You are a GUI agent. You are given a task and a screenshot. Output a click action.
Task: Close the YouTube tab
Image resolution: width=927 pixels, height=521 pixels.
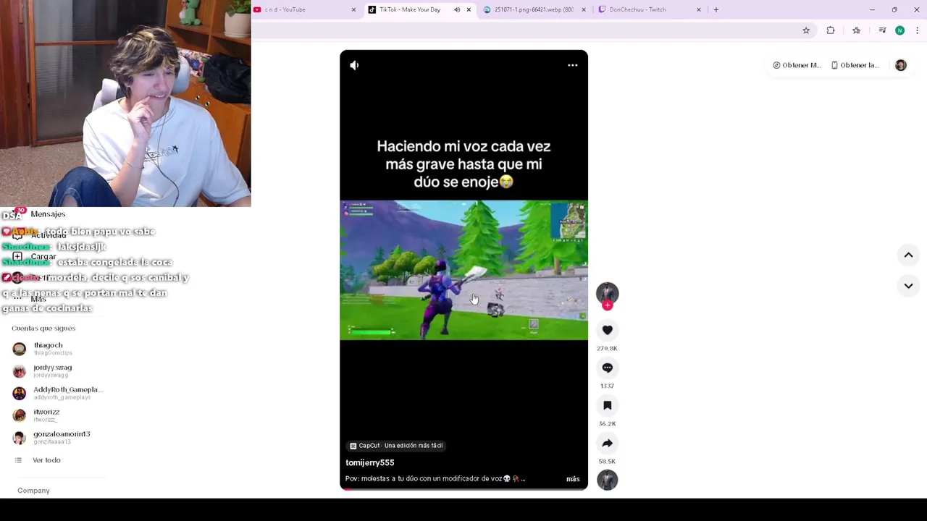[x=353, y=9]
